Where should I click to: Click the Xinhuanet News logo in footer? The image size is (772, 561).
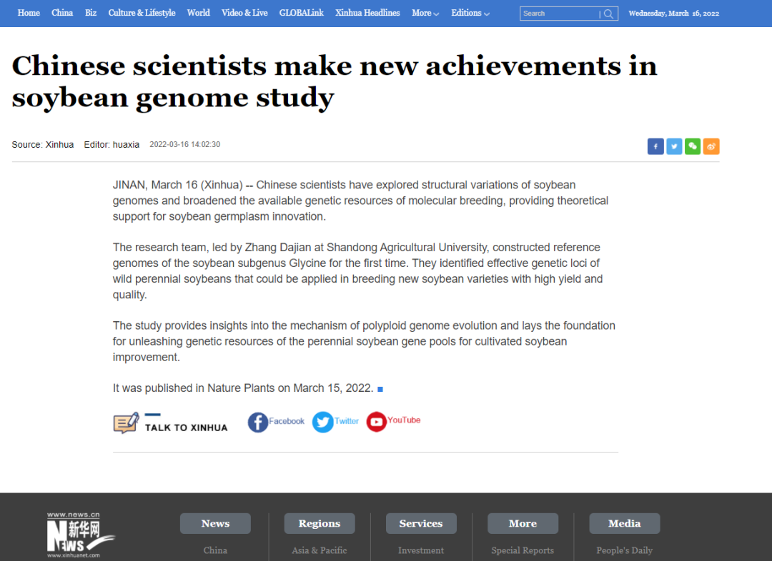coord(80,535)
